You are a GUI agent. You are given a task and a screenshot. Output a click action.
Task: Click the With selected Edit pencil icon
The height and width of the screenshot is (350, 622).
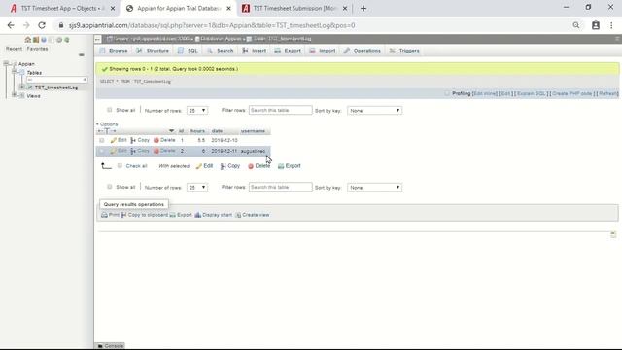coord(198,166)
